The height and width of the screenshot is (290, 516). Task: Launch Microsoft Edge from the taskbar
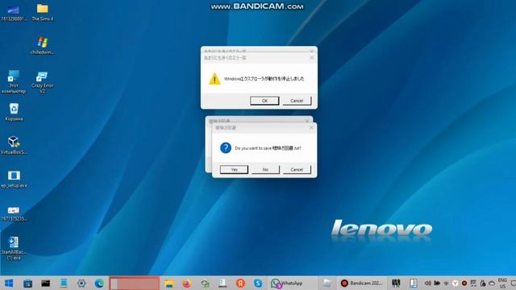(99, 283)
